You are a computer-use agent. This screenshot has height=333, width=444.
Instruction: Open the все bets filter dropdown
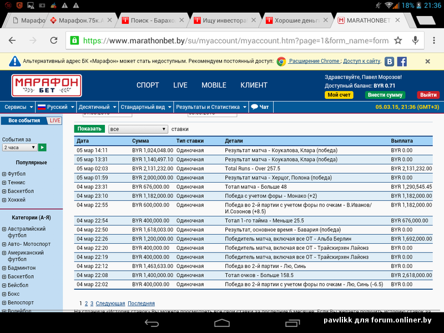pos(138,129)
